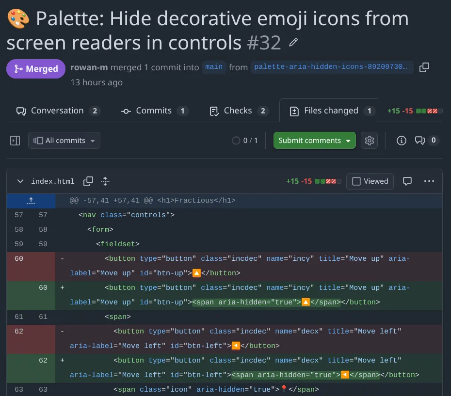Image resolution: width=451 pixels, height=396 pixels.
Task: Click the crosshair anchor icon beside index.html
Action: pos(105,181)
